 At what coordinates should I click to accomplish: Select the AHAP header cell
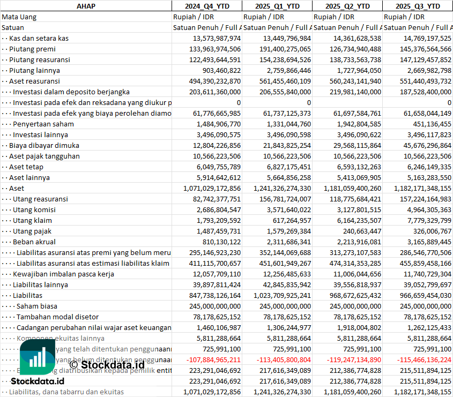(x=86, y=6)
